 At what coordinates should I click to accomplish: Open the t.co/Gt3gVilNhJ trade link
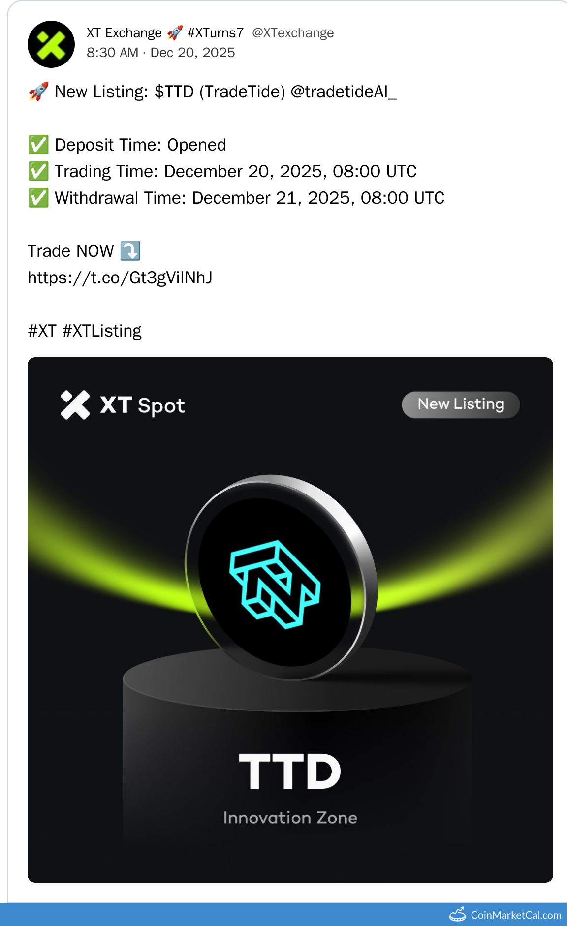[120, 278]
